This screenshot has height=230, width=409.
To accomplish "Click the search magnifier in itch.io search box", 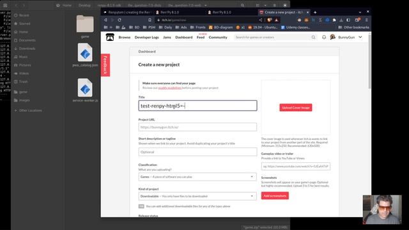I will (313, 37).
